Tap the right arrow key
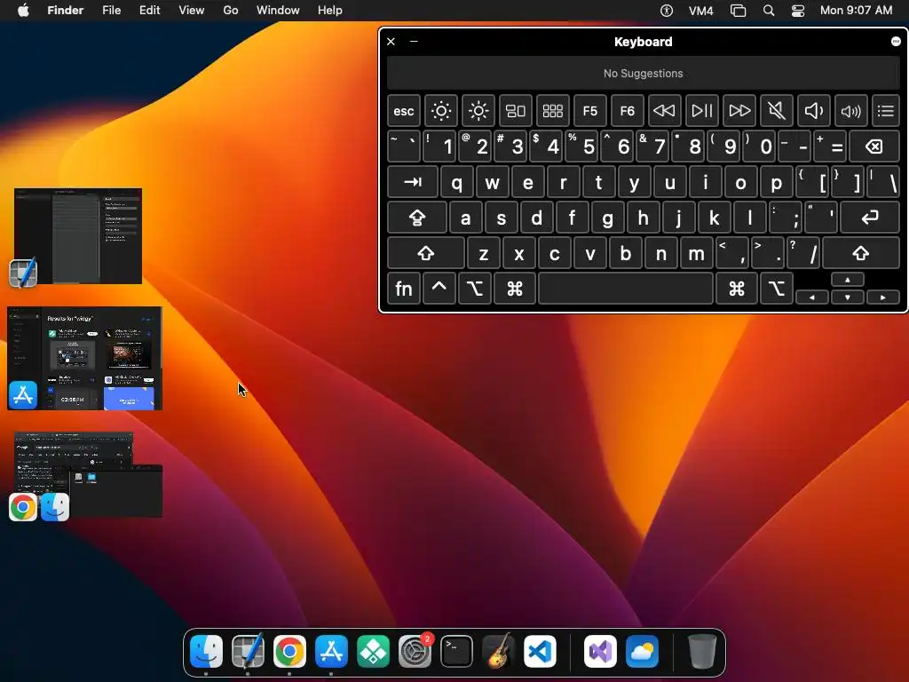 tap(883, 297)
